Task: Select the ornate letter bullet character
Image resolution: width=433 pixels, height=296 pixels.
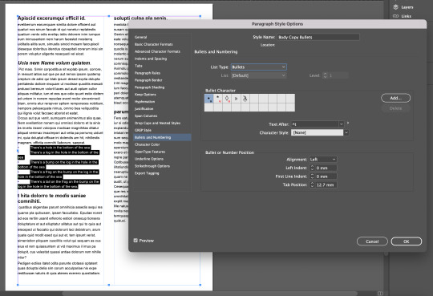Action: pyautogui.click(x=245, y=99)
